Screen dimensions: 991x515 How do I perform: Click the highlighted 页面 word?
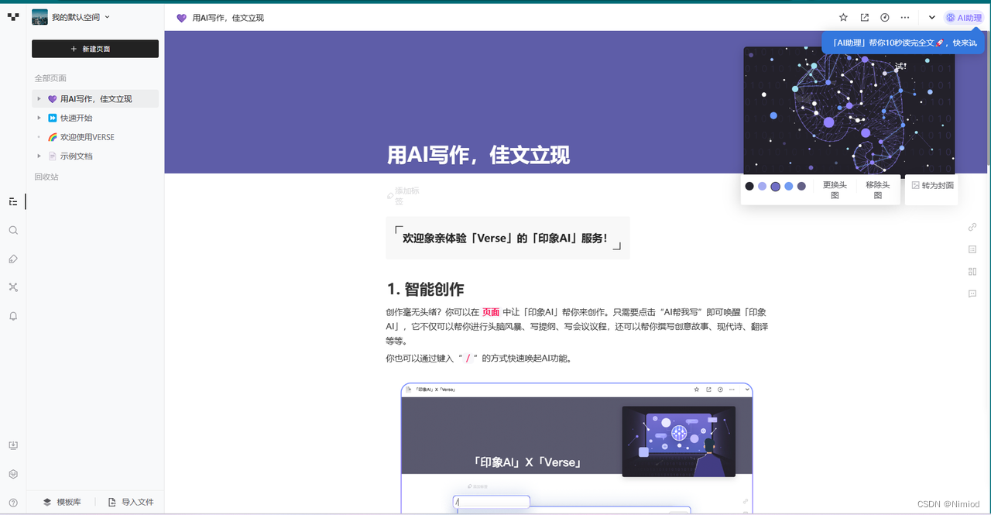[x=491, y=311]
